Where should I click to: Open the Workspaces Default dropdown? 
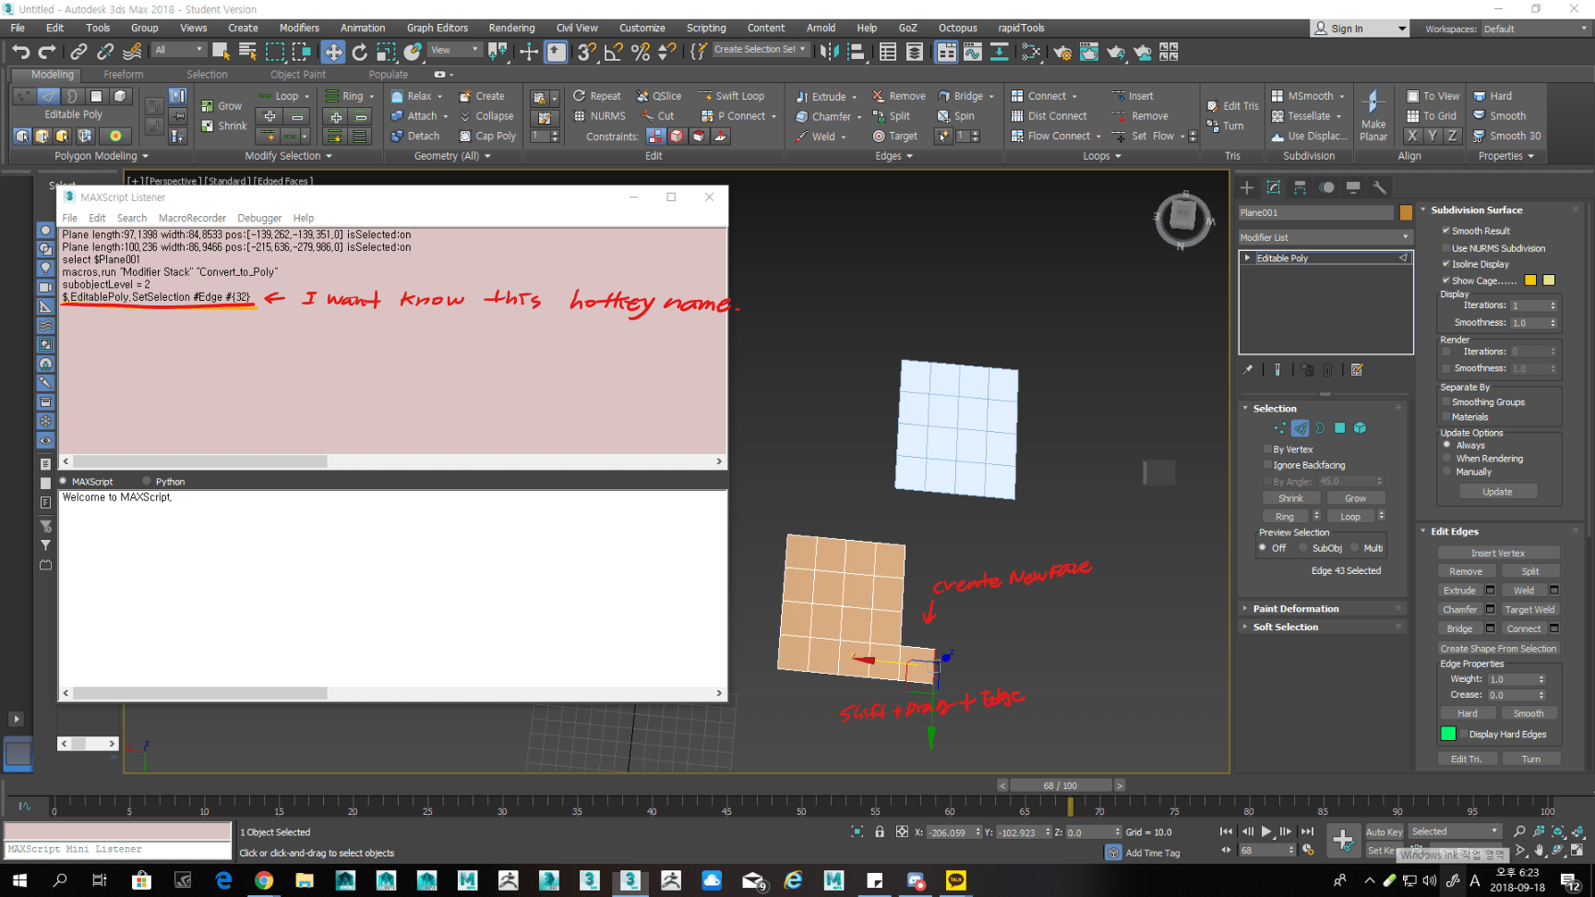tap(1536, 29)
